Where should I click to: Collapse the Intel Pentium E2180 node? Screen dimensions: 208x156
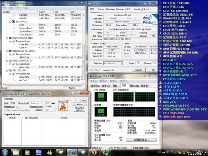click(x=7, y=38)
